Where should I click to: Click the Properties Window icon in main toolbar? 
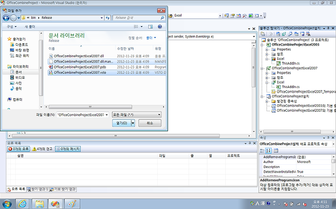[232, 16]
